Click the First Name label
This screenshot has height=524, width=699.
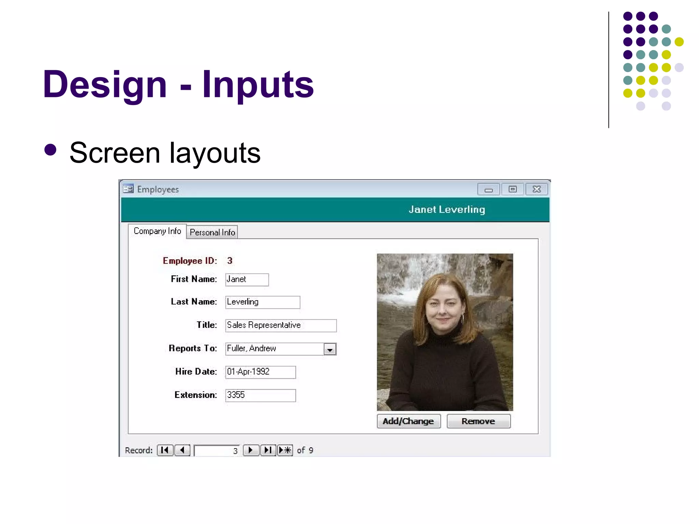[x=194, y=279]
